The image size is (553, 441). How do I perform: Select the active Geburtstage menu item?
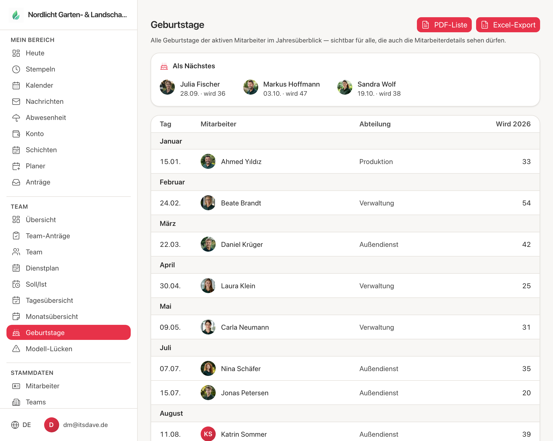[69, 333]
